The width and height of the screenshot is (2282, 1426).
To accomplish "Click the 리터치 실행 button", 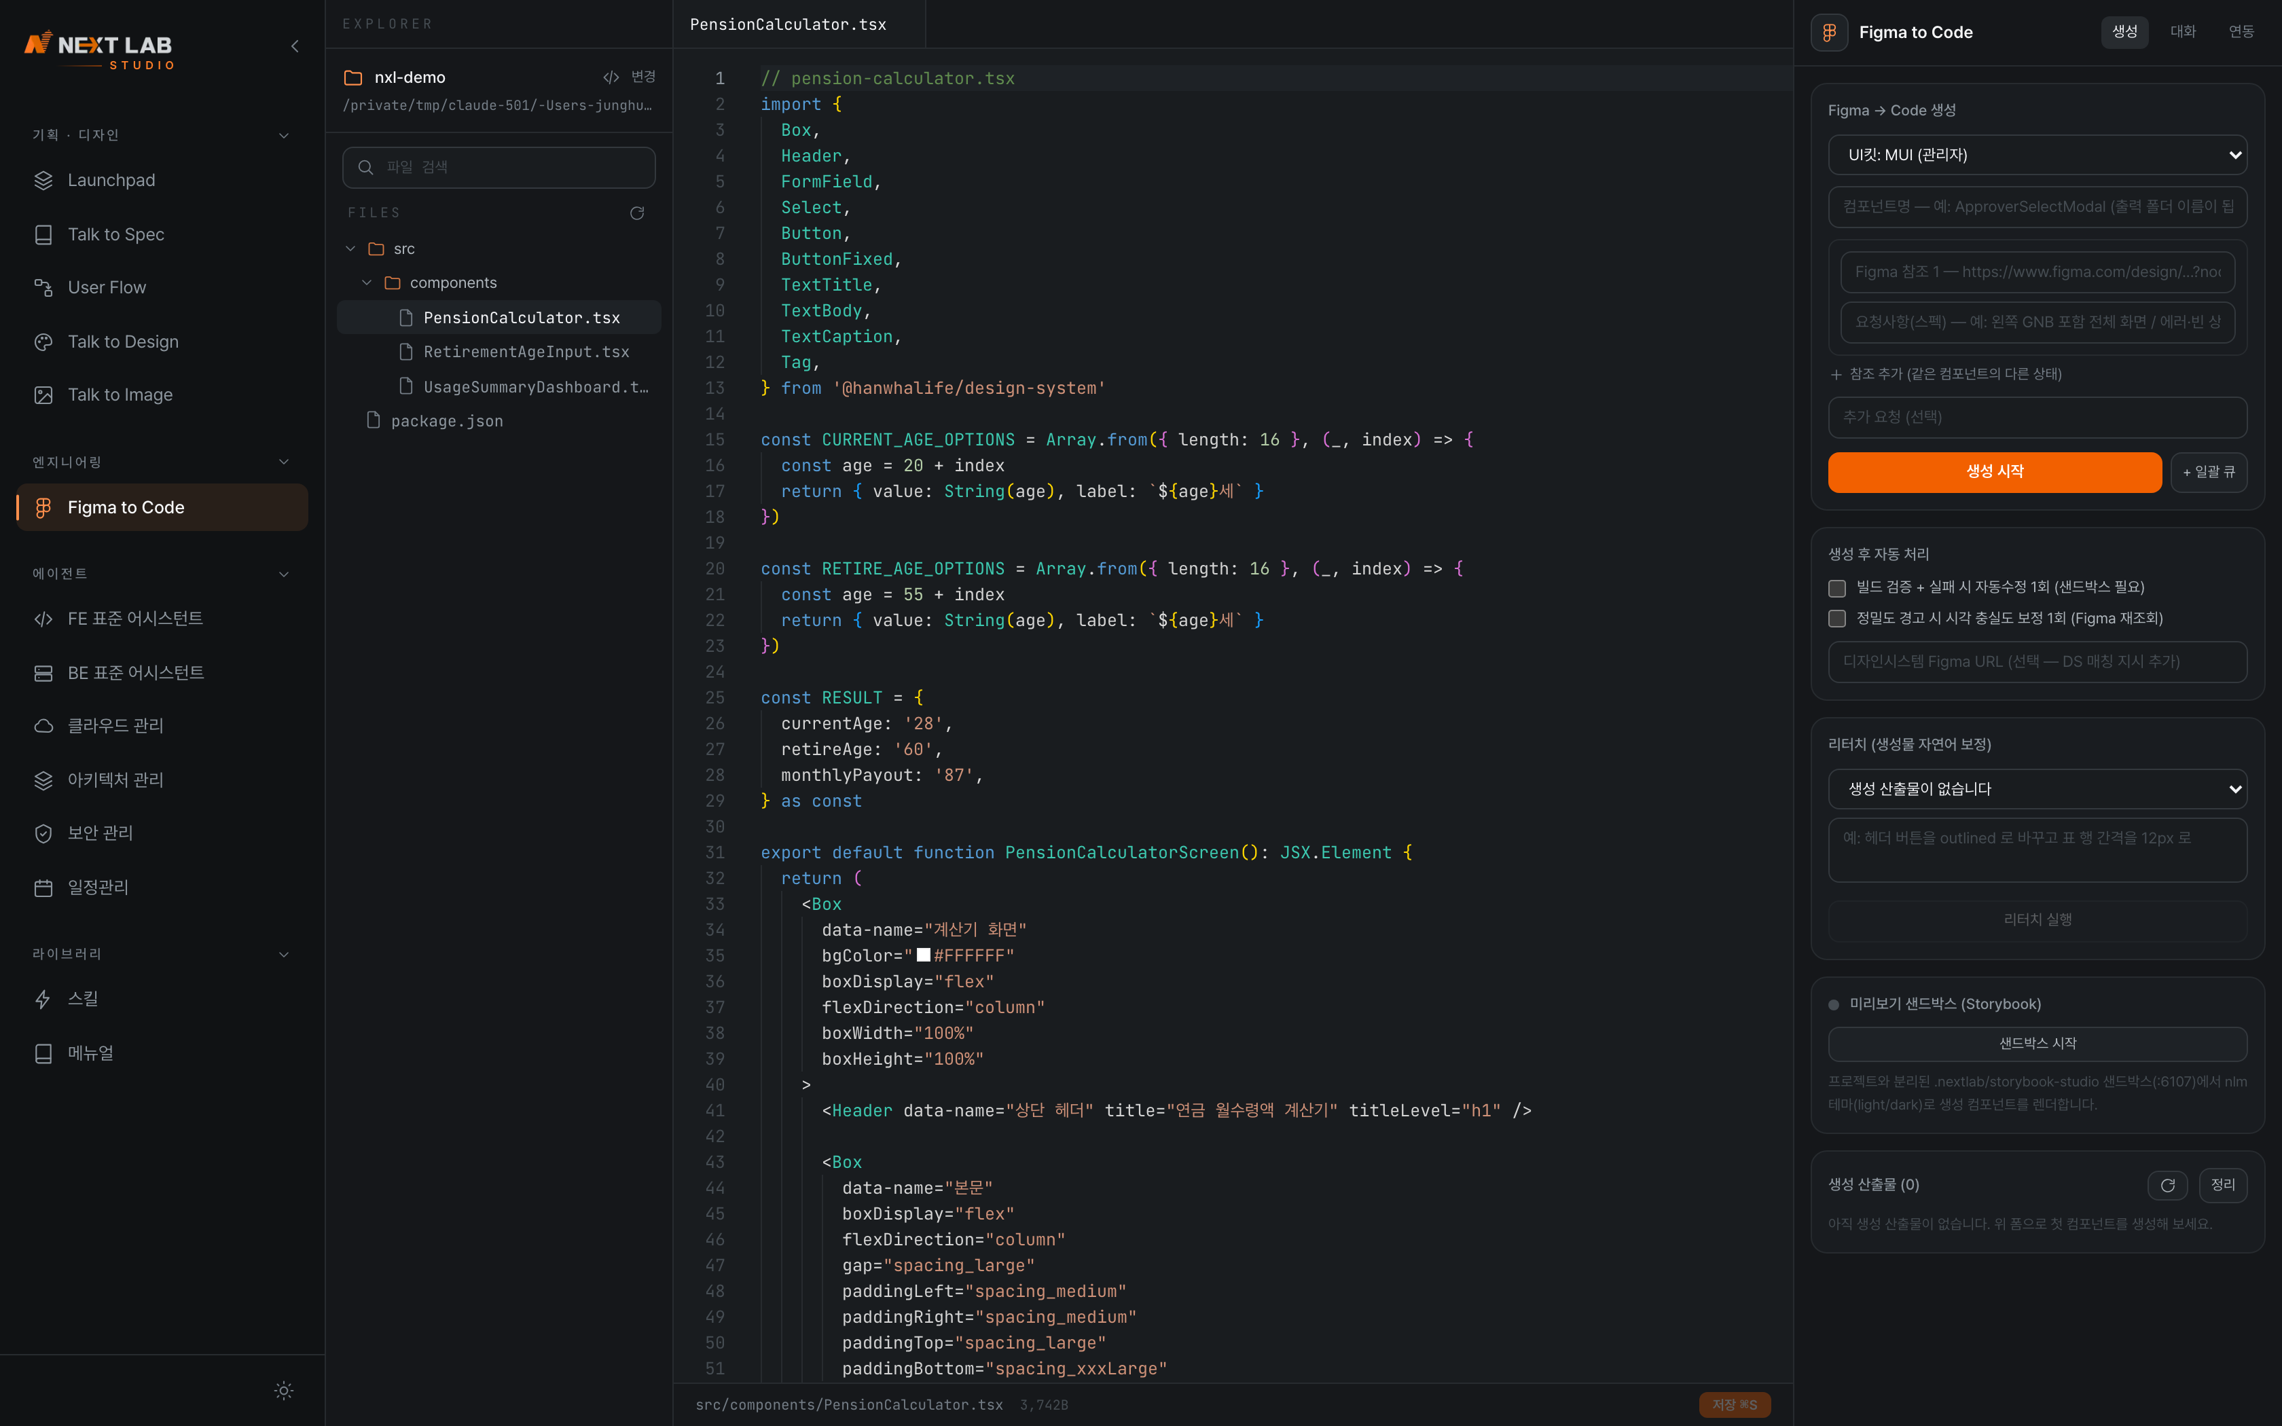I will tap(2037, 919).
